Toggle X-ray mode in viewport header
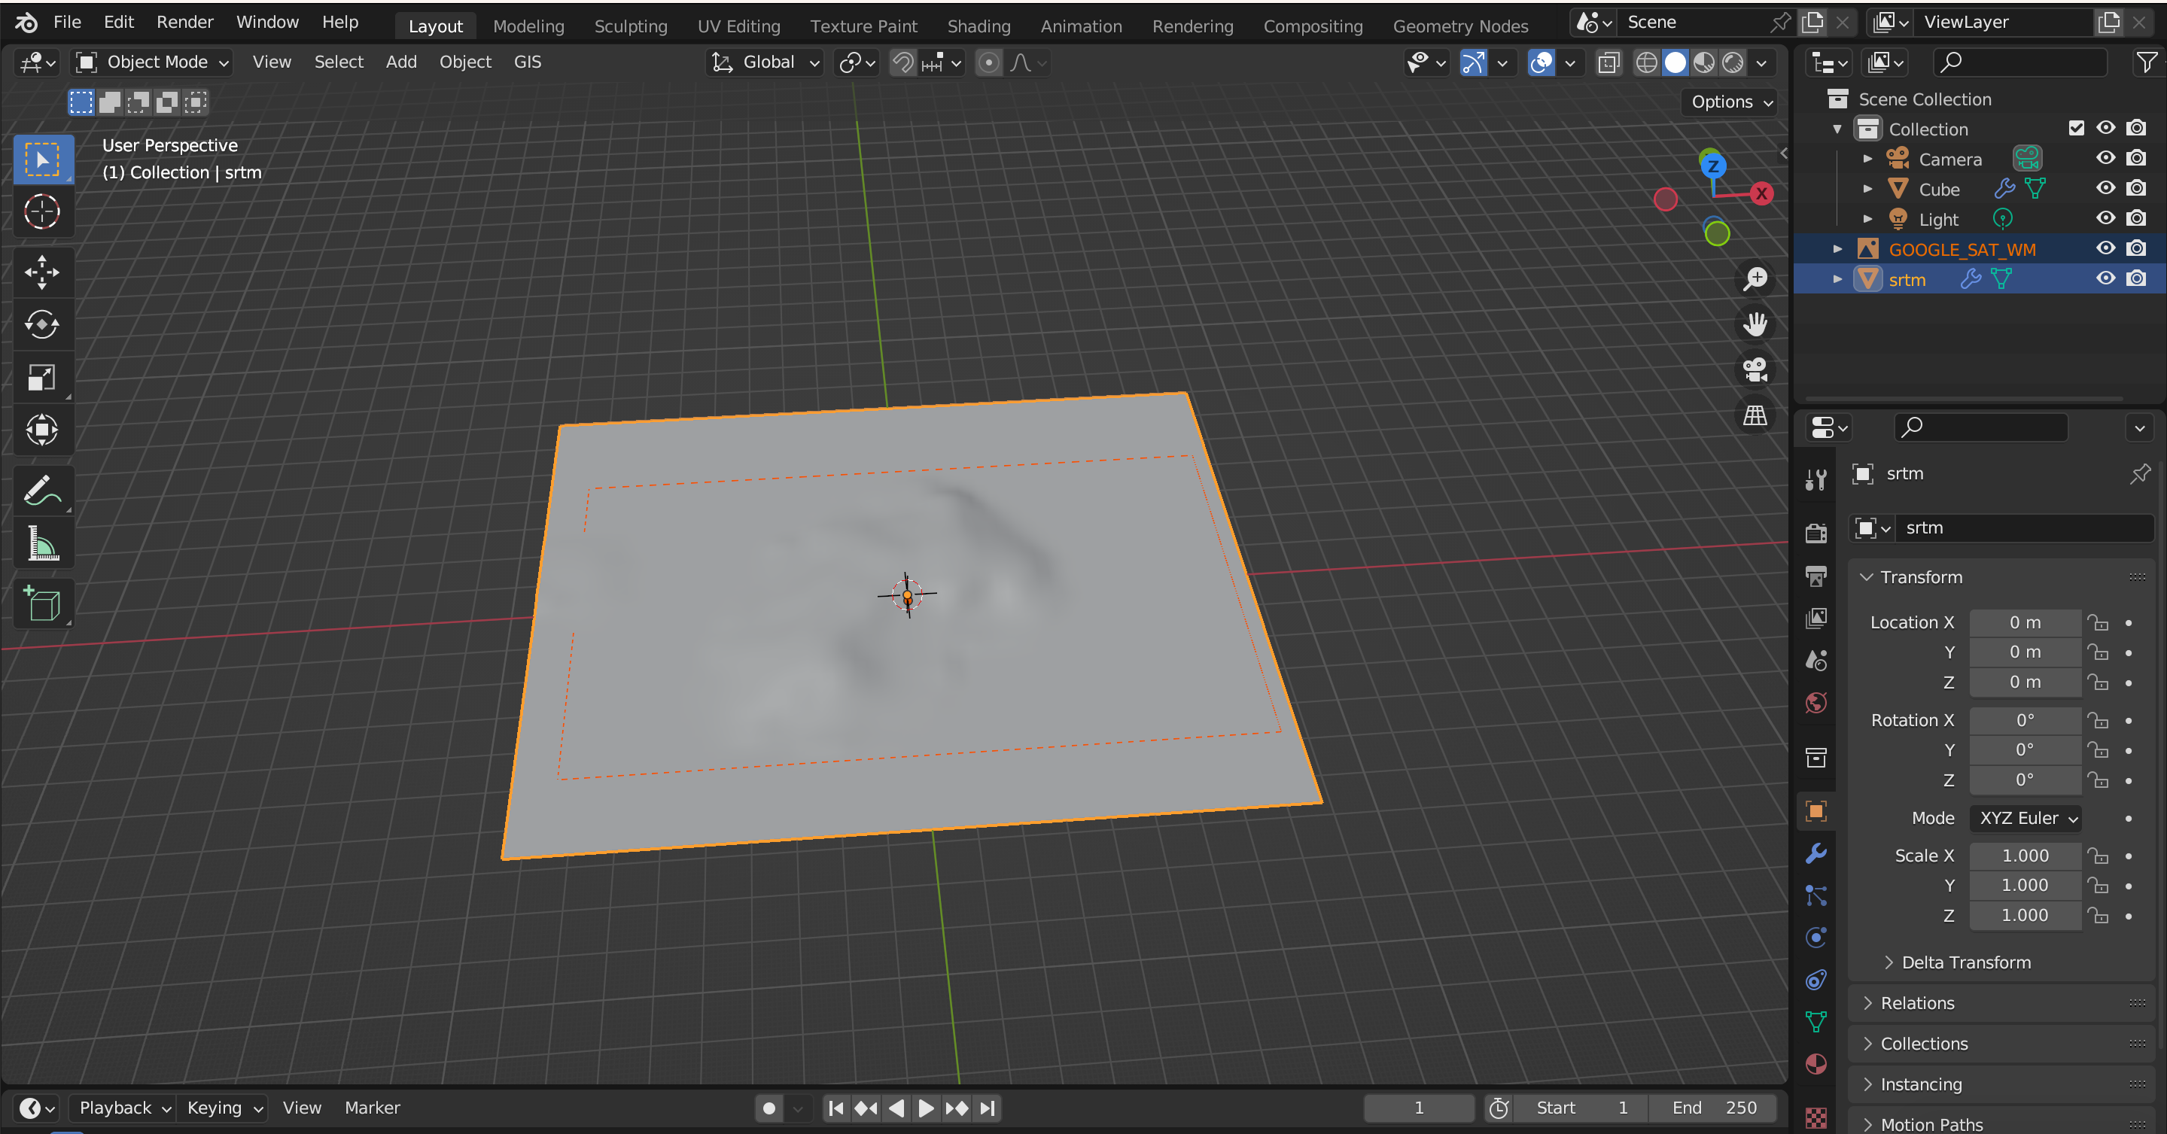The width and height of the screenshot is (2167, 1134). tap(1609, 62)
